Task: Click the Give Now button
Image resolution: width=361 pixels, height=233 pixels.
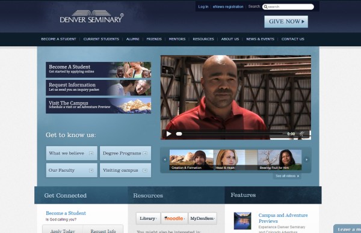Action: (x=286, y=22)
